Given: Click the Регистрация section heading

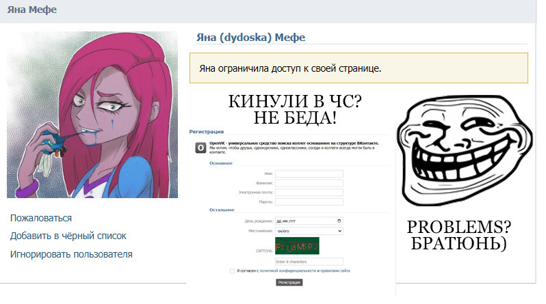Looking at the screenshot, I should click(x=207, y=131).
